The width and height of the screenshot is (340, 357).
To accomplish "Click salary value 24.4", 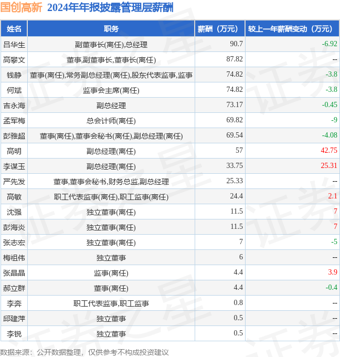I will [236, 196].
